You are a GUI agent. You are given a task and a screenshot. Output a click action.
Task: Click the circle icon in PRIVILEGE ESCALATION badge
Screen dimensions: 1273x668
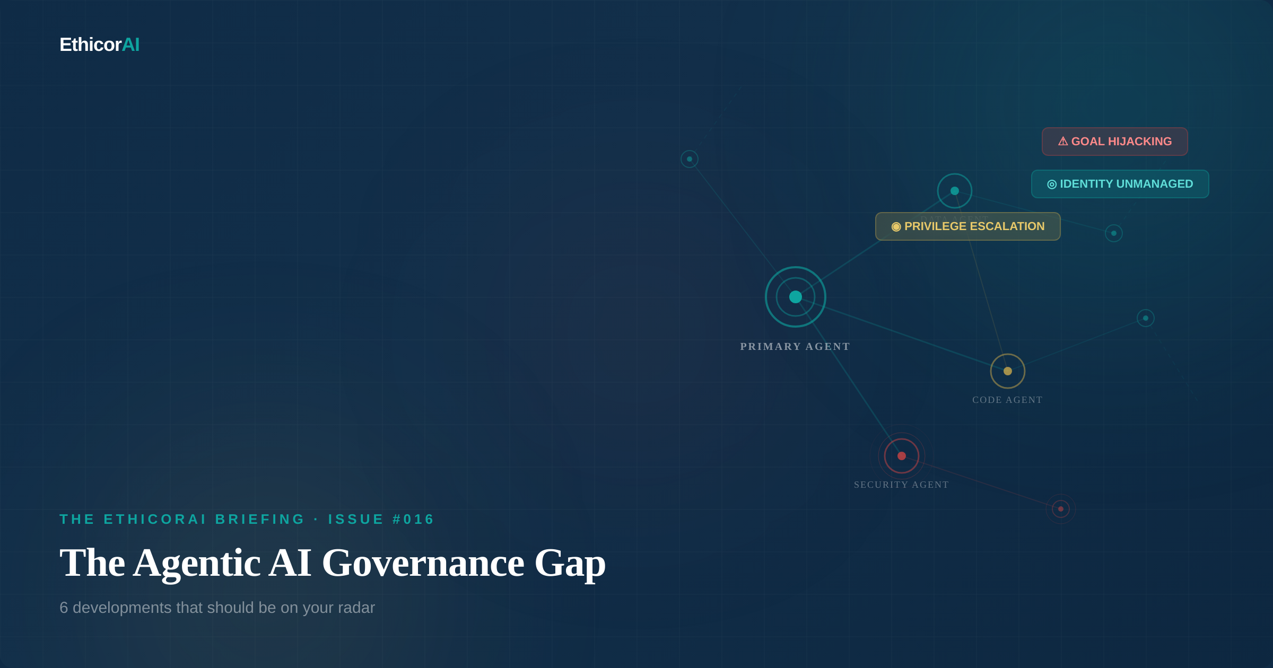[x=896, y=226]
